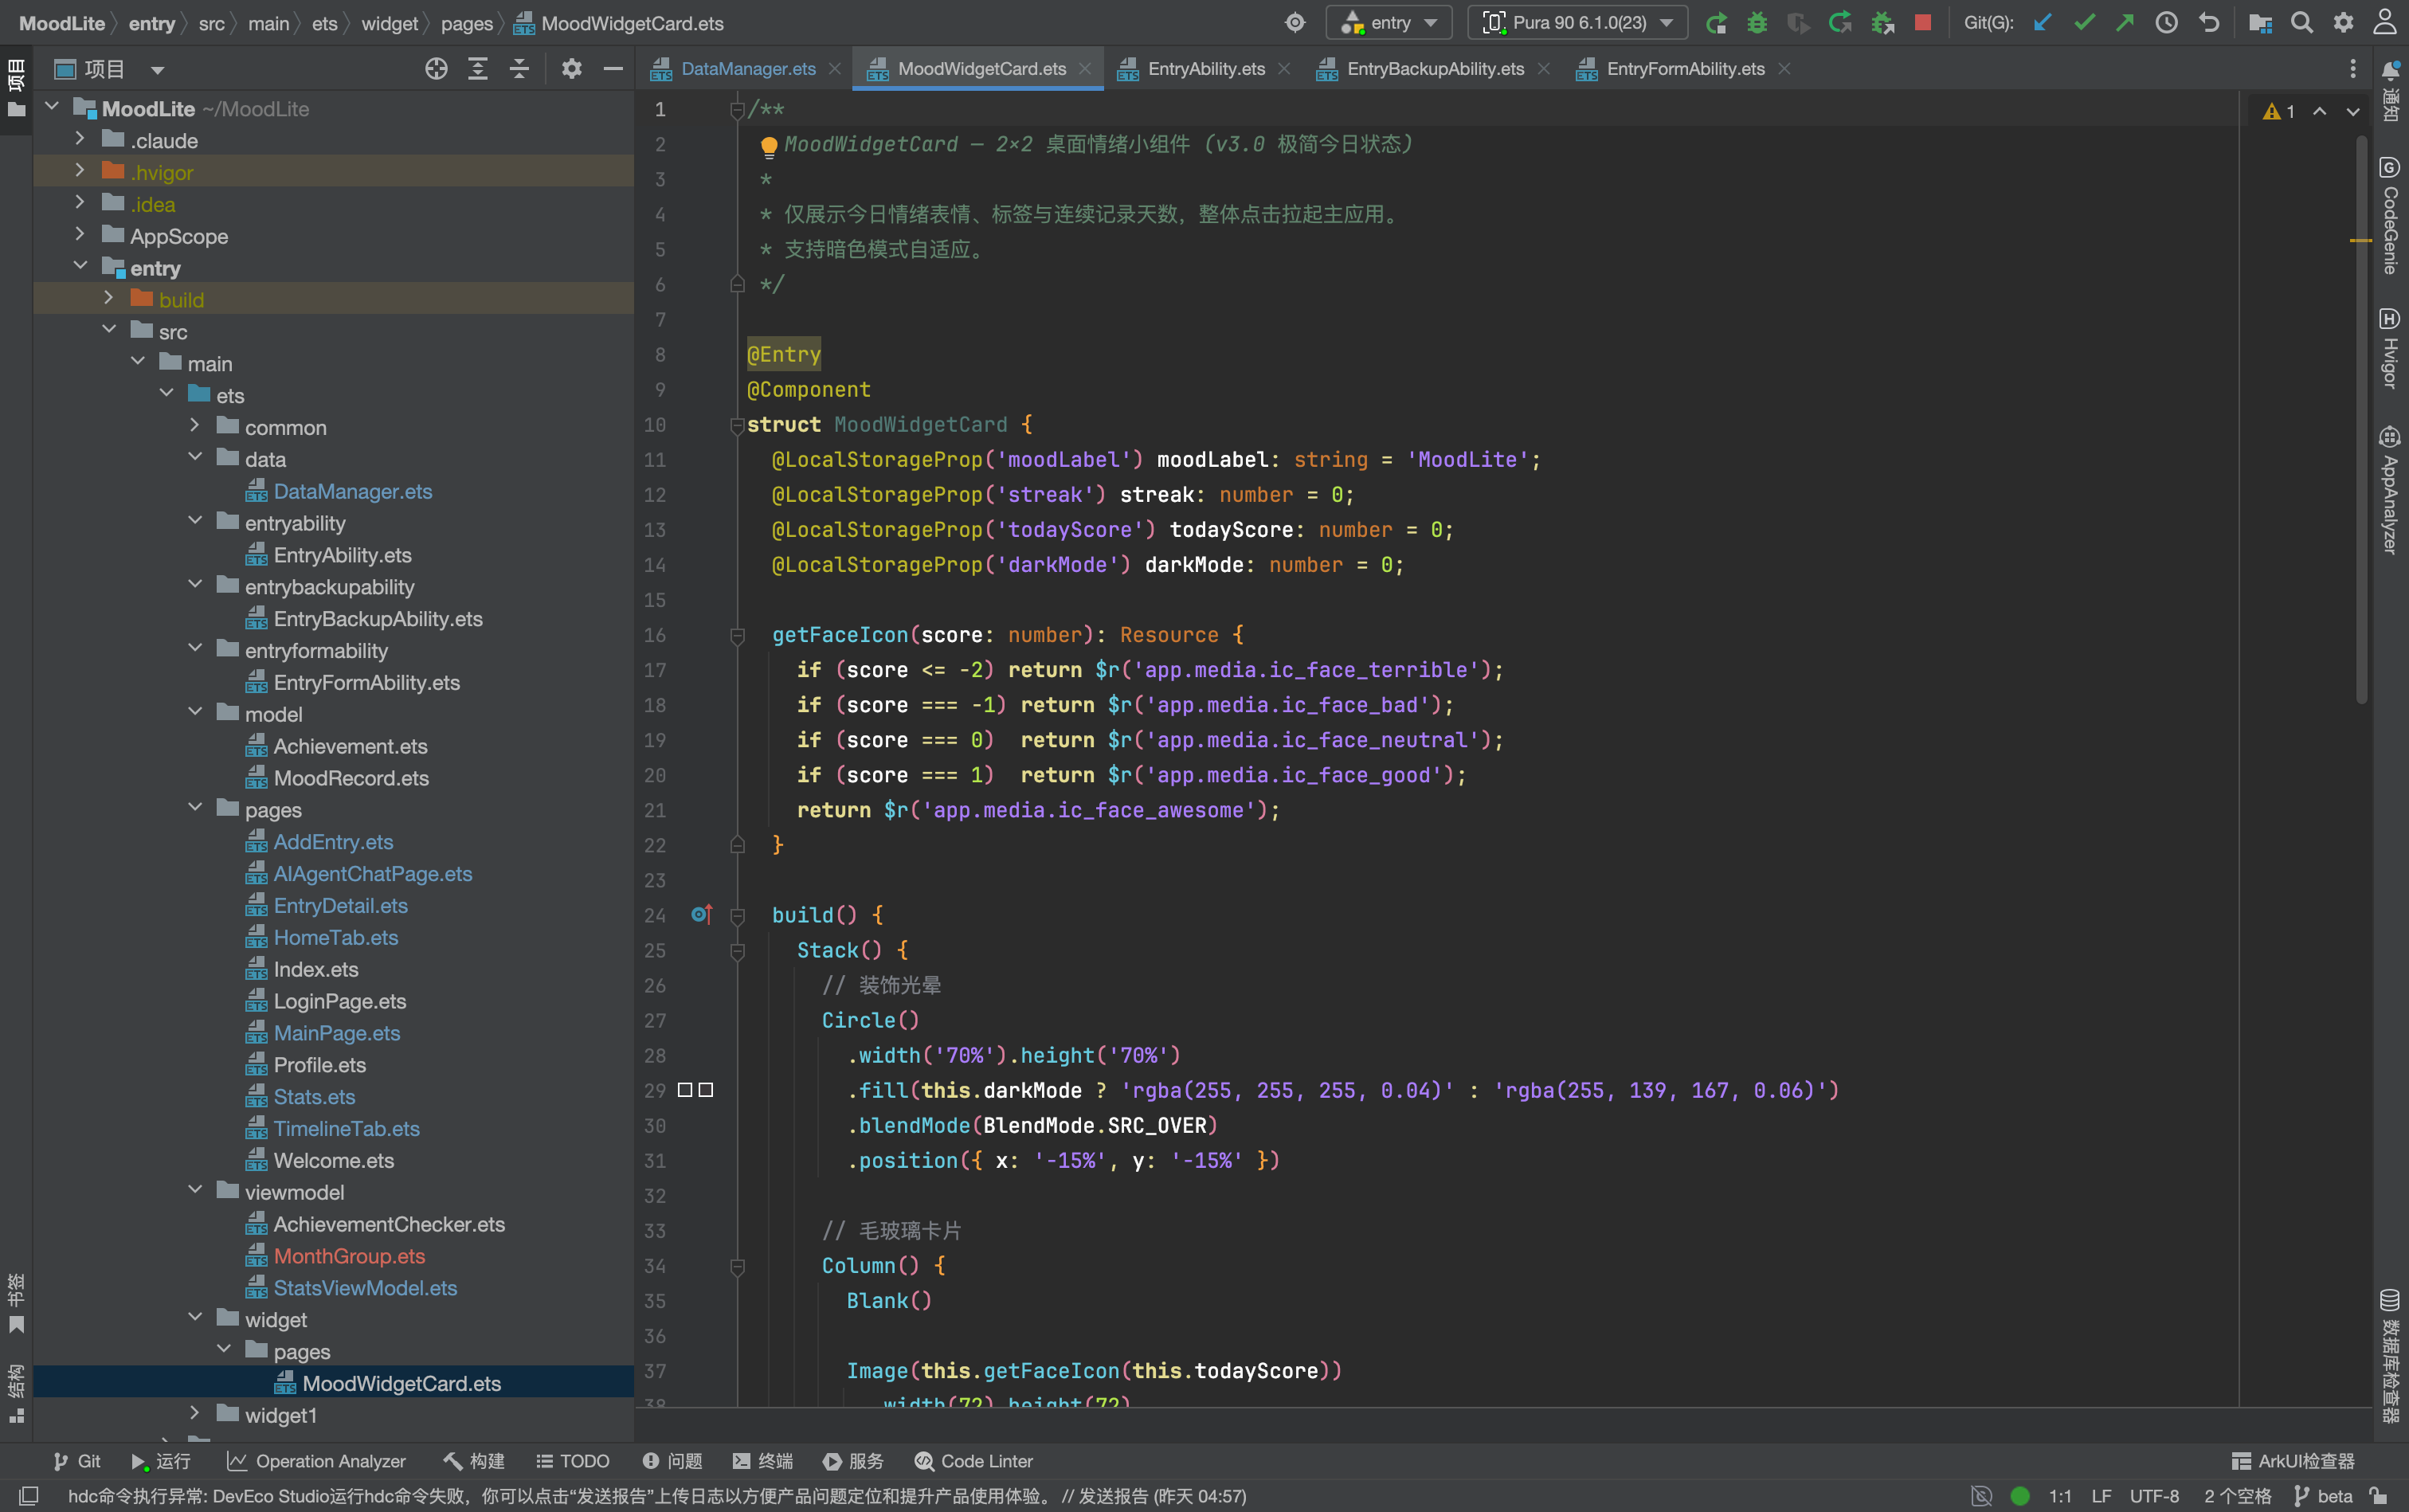Screen dimensions: 2409x1512
Task: Collapse the model folder
Action: point(195,712)
